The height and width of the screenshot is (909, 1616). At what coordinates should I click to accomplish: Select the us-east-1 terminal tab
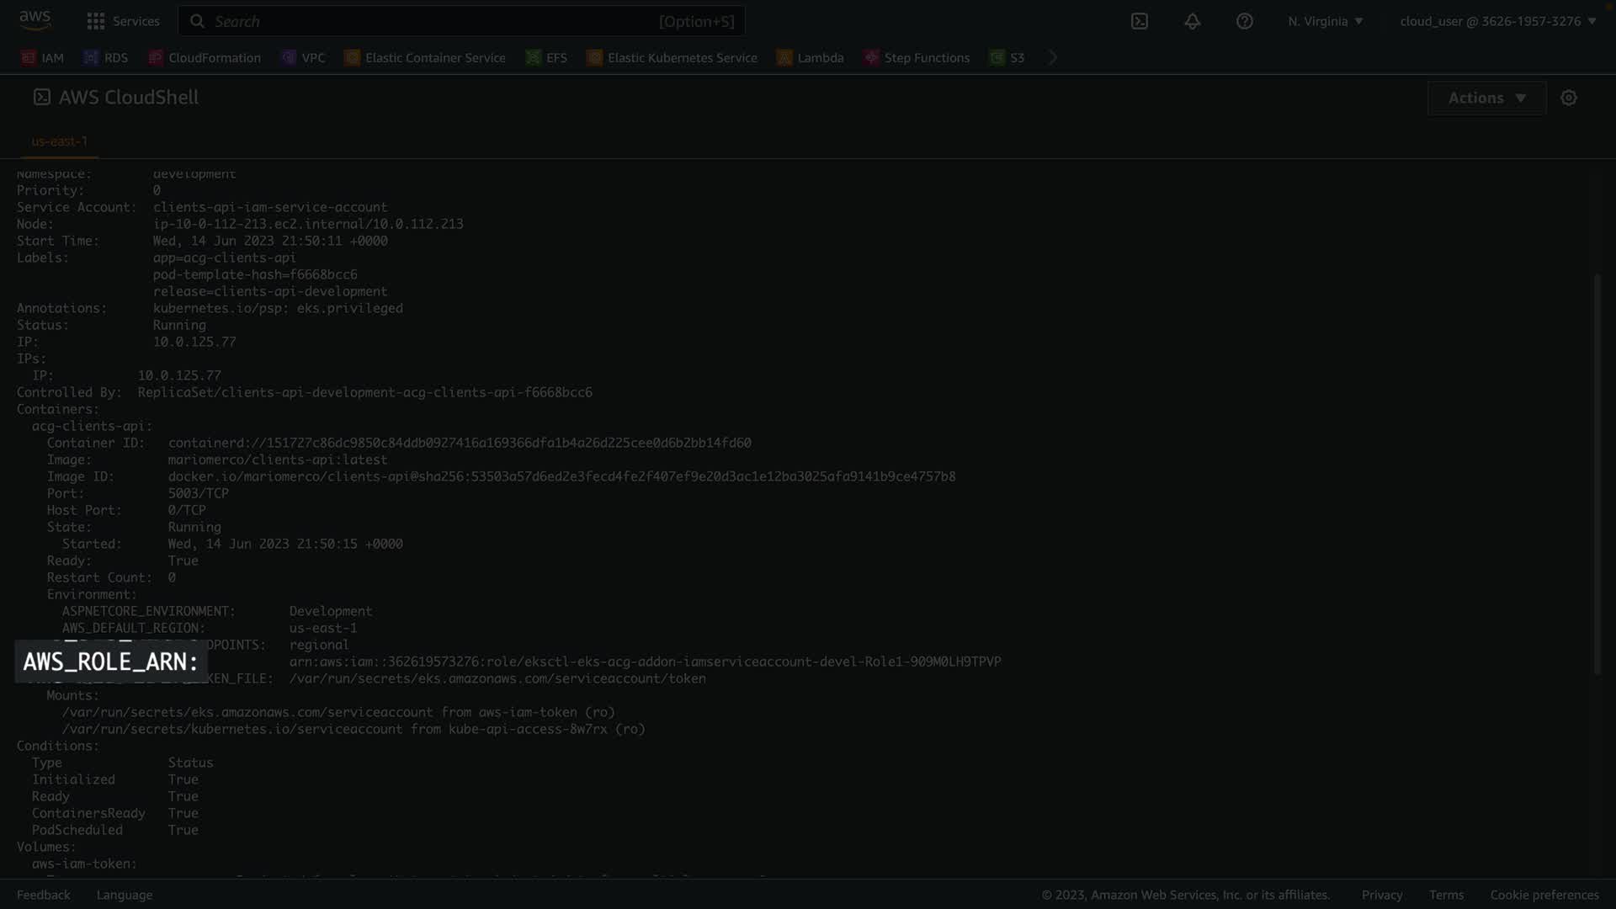(59, 141)
